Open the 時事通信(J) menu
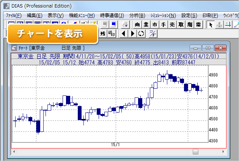This screenshot has height=161, width=239. [112, 16]
